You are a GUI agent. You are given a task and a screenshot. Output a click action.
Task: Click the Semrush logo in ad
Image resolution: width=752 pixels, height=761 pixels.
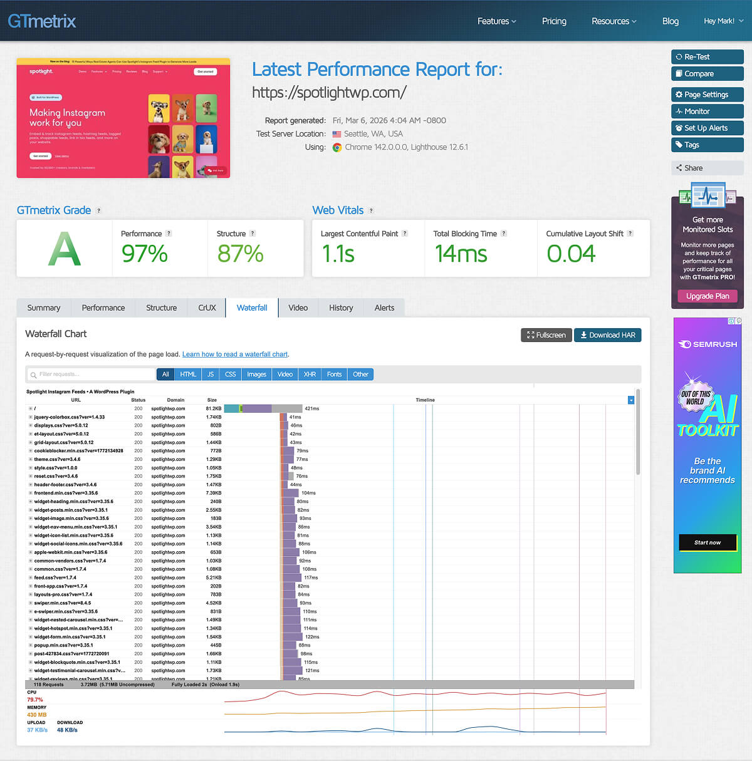point(708,344)
